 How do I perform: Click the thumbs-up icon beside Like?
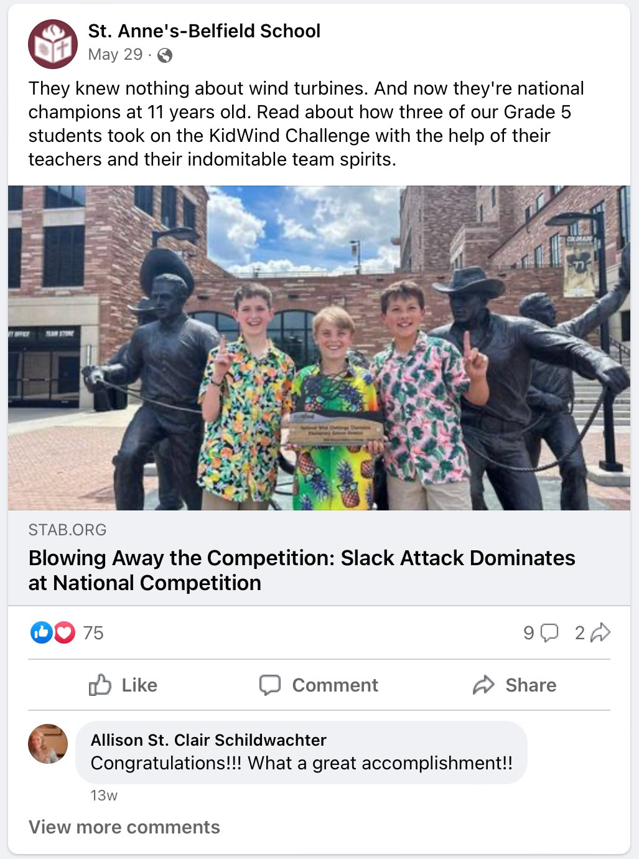tap(100, 685)
